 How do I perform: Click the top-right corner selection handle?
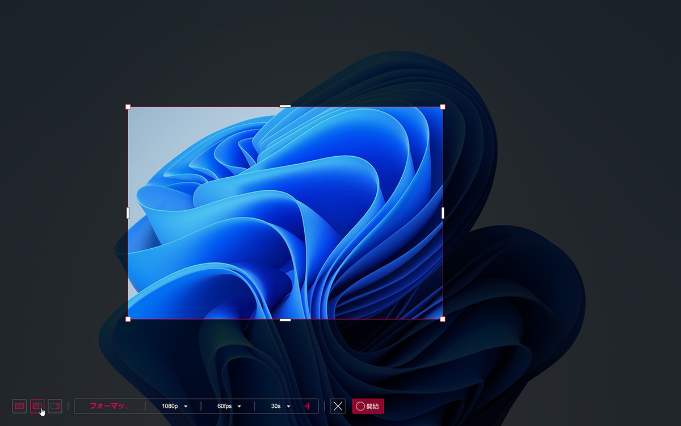[443, 107]
